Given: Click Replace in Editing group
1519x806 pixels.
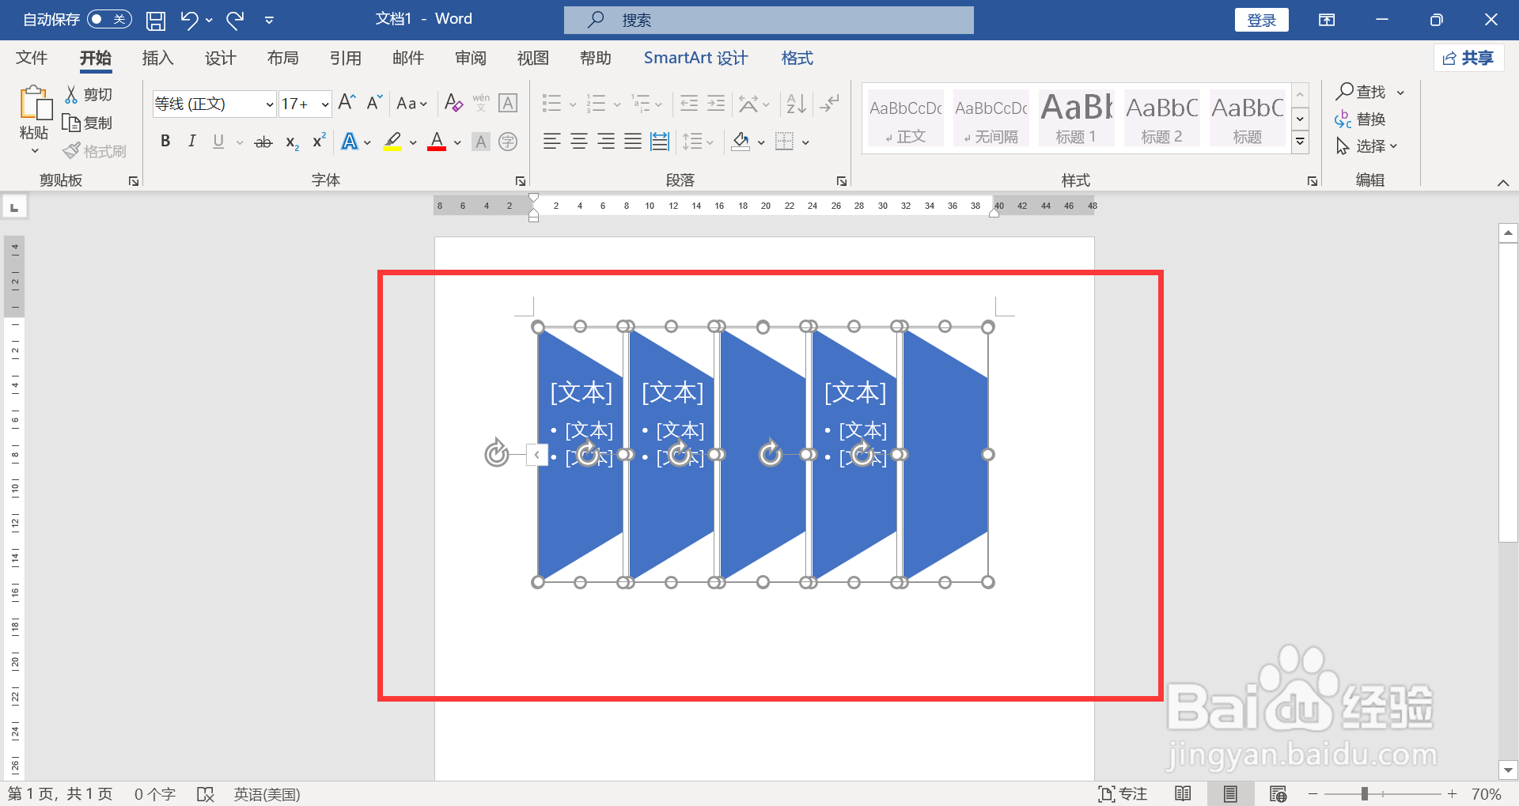Looking at the screenshot, I should tap(1360, 119).
